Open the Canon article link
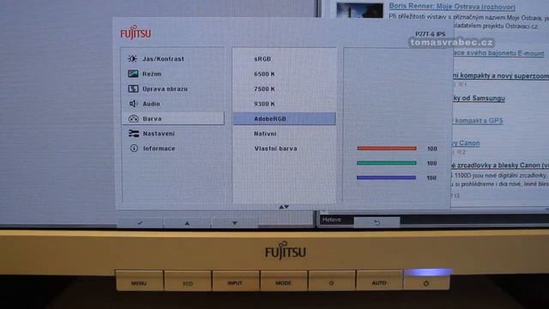 click(x=467, y=143)
